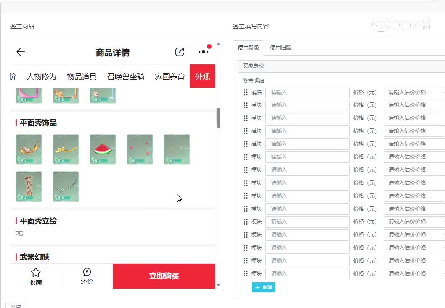The width and height of the screenshot is (445, 308).
Task: Focus the first 模块 input field
Action: pos(307,92)
